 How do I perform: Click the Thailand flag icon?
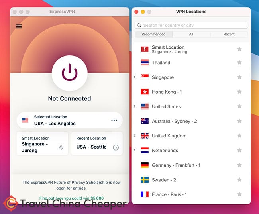point(145,63)
